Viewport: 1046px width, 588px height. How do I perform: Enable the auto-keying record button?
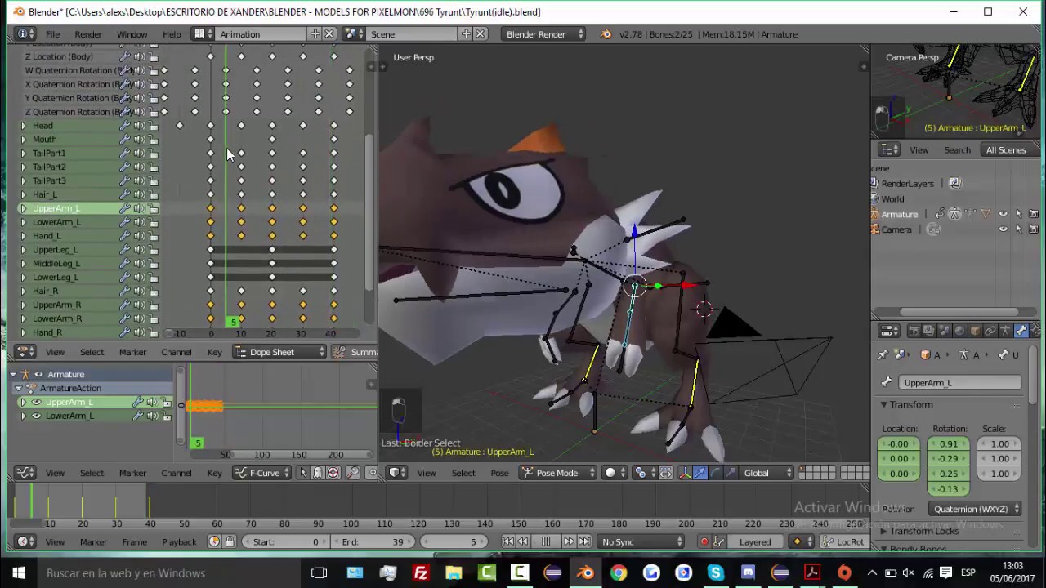click(704, 541)
